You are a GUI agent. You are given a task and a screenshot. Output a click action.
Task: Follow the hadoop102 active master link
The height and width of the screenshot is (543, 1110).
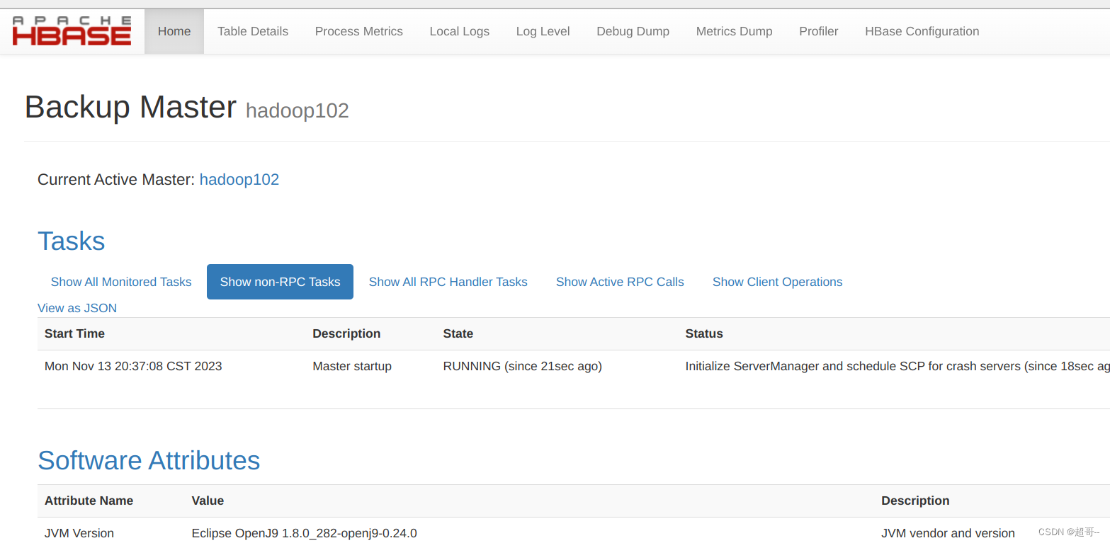click(x=239, y=180)
